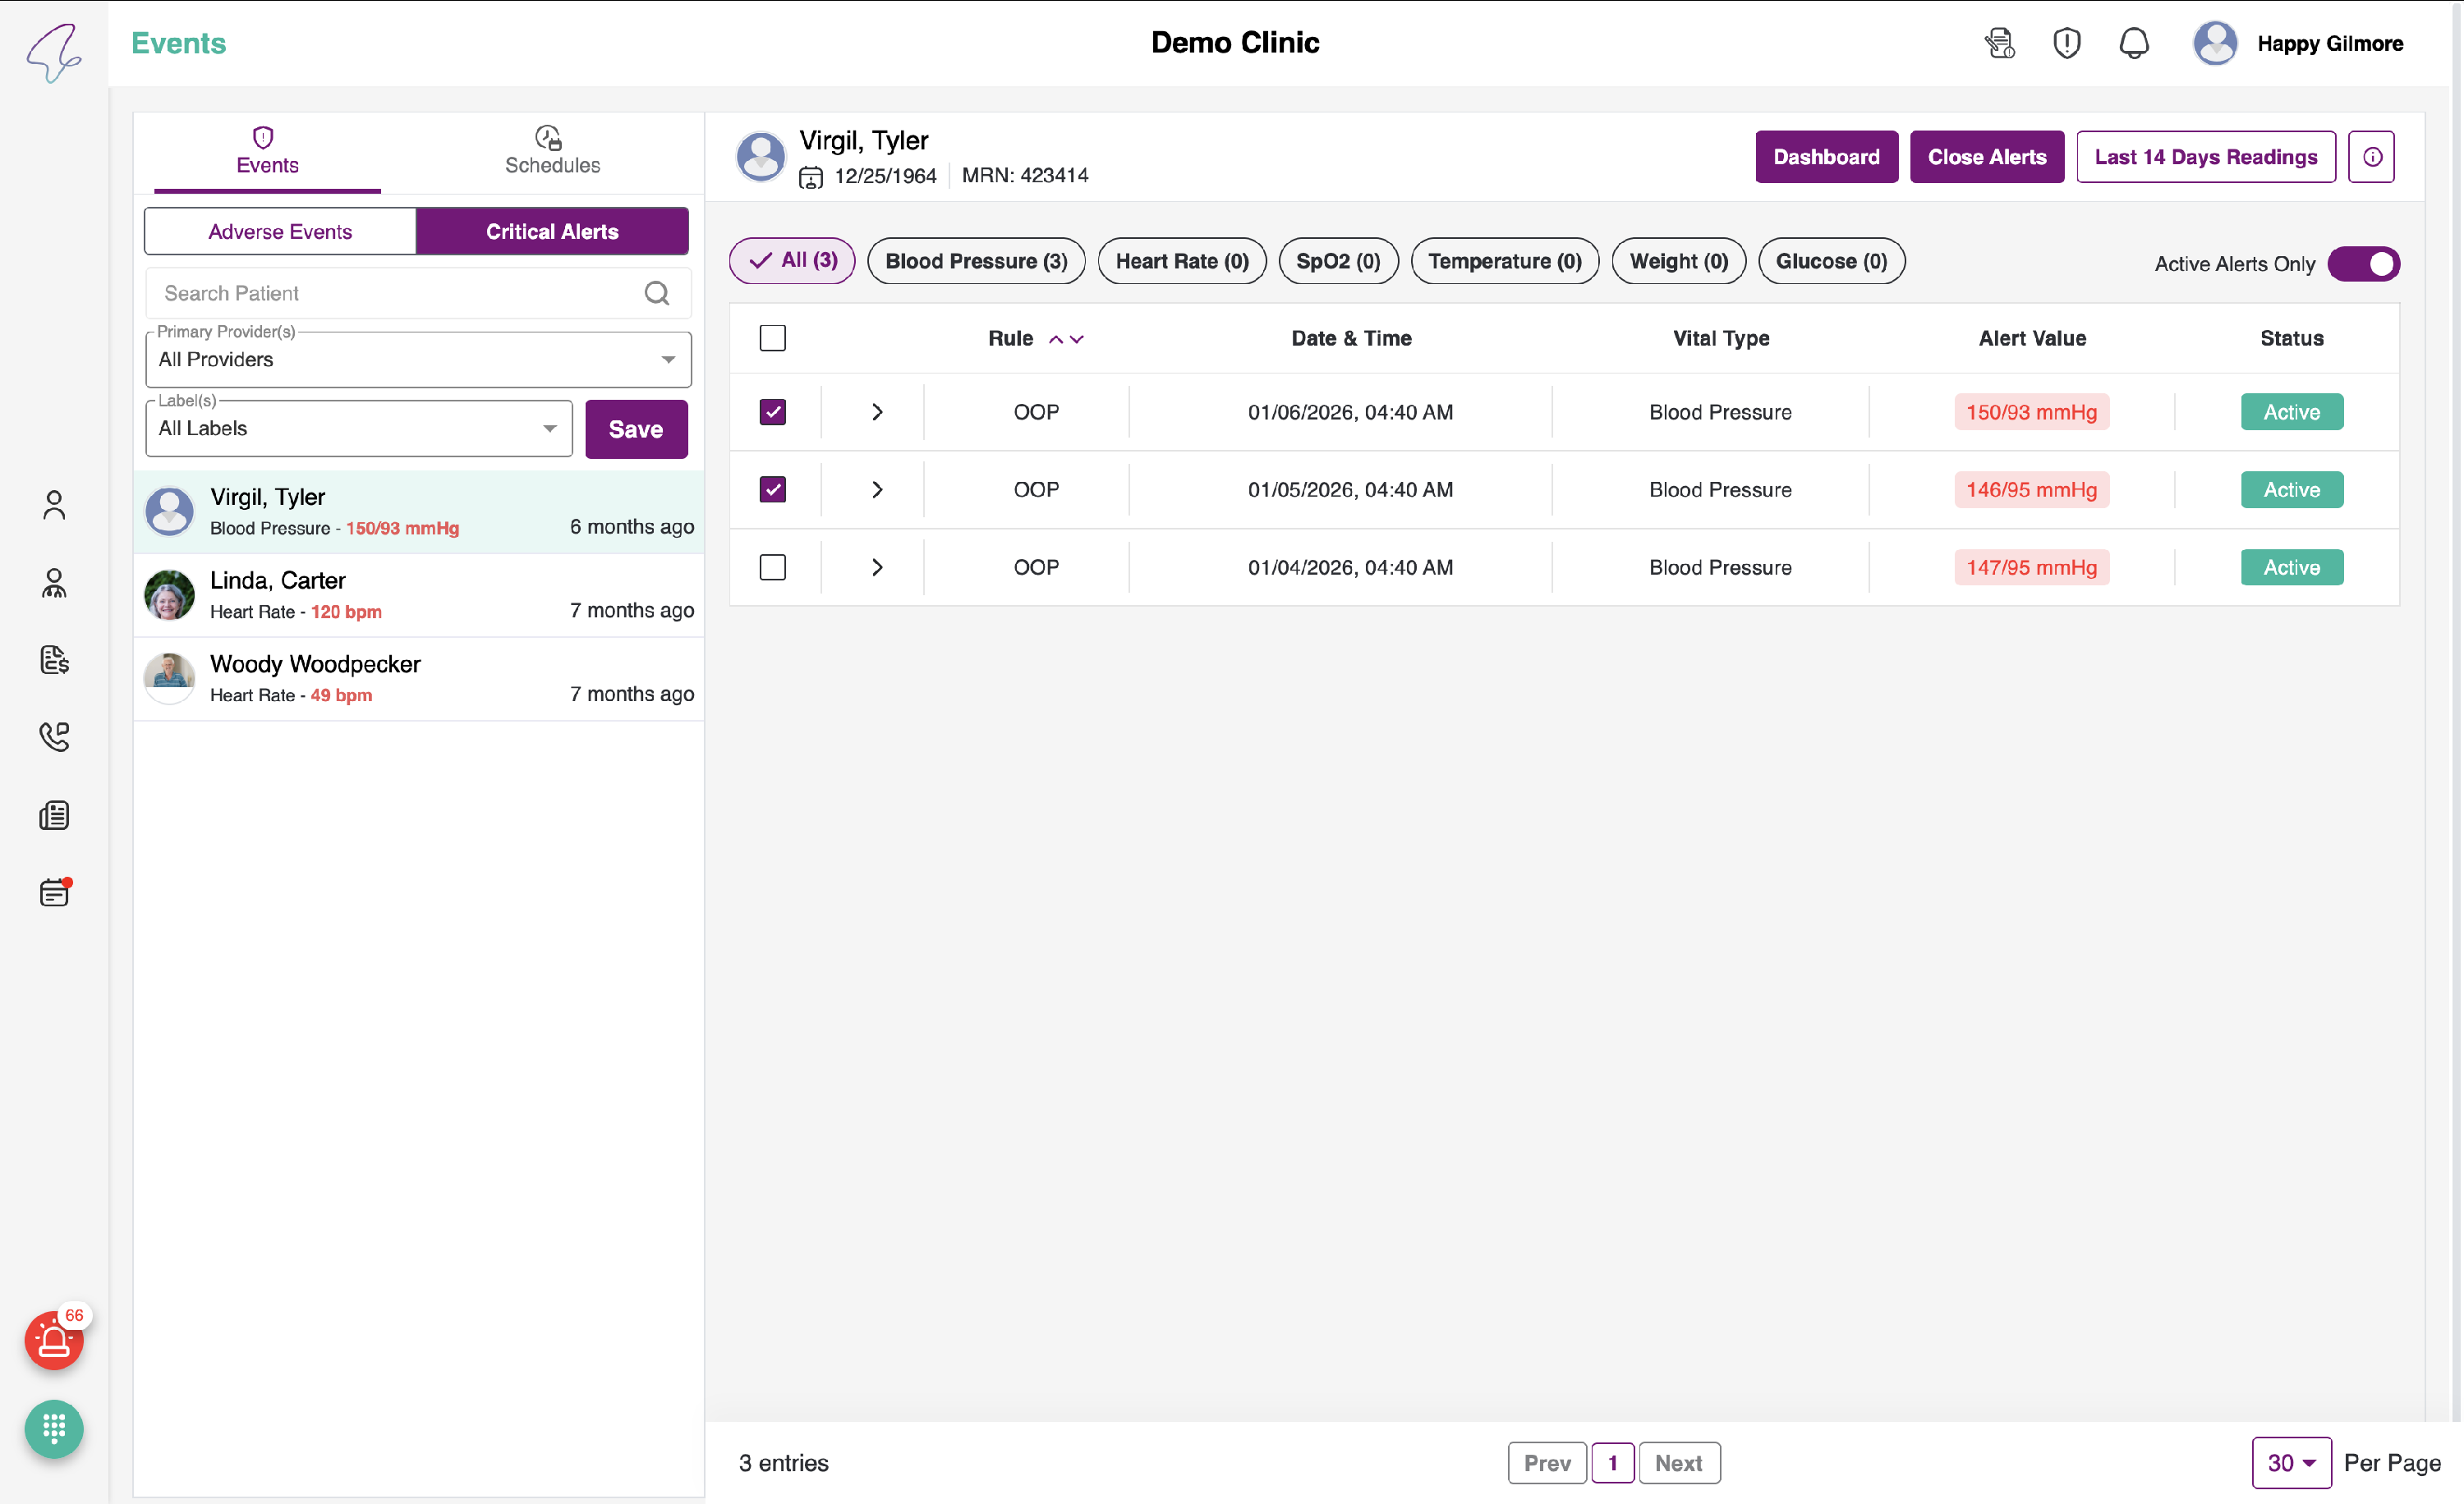Switch to the Schedules tab
Screen dimensions: 2464x1504
552,152
